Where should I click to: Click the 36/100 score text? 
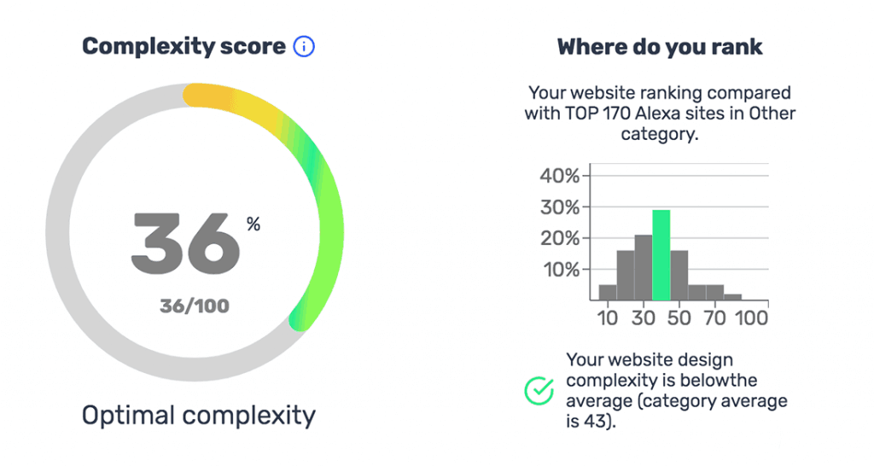pyautogui.click(x=195, y=305)
